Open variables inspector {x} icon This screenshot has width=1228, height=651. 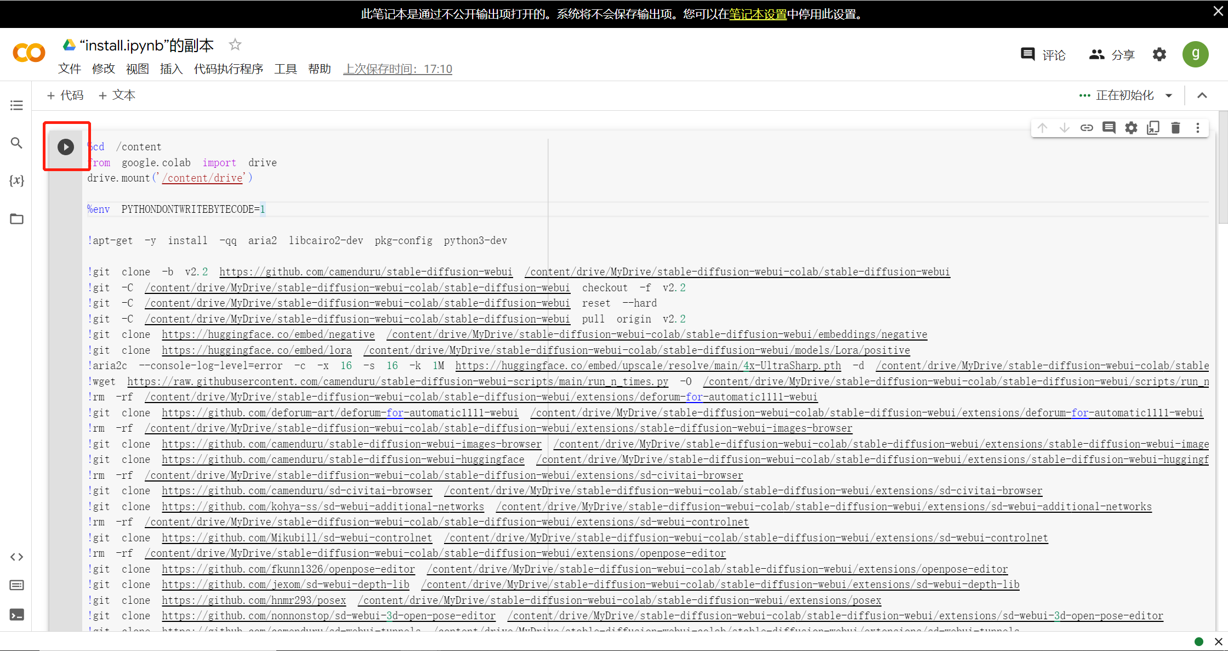(x=16, y=180)
